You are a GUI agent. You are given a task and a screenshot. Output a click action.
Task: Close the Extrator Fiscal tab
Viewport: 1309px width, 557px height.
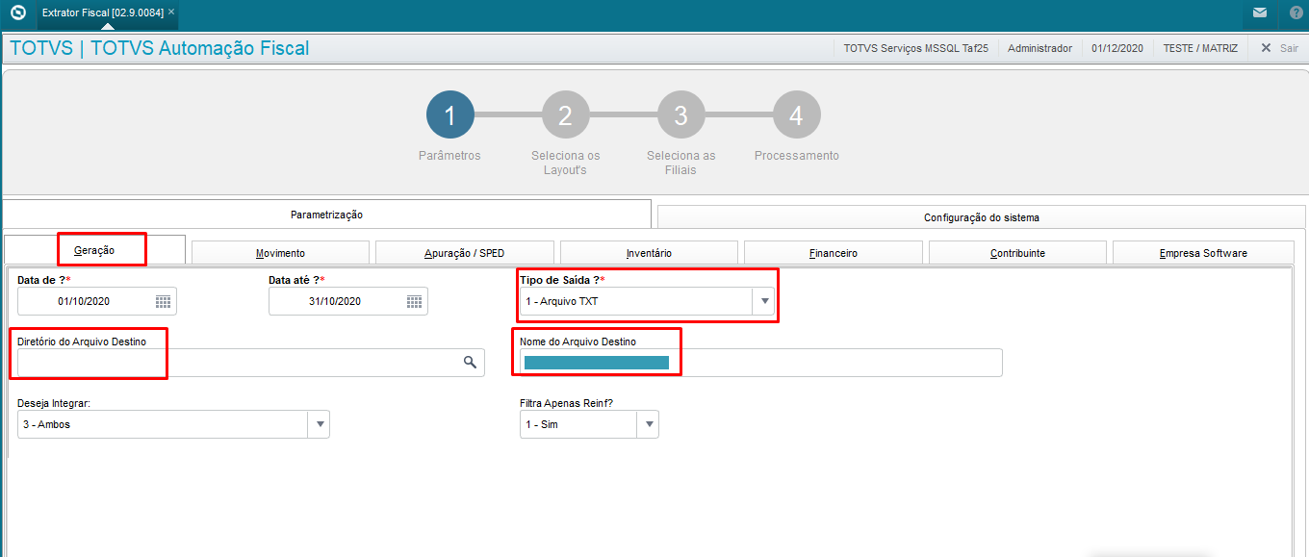[171, 13]
